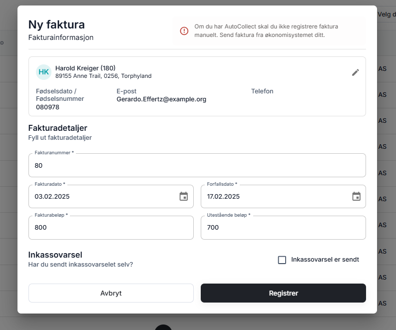Click the Fakturadetaljer section heading
The width and height of the screenshot is (396, 330).
(57, 128)
